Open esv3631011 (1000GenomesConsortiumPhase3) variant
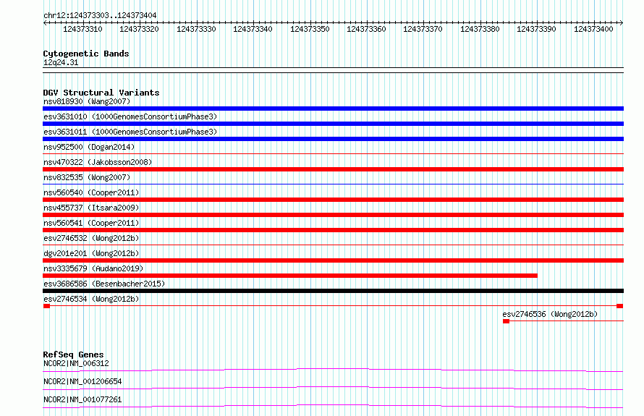 point(130,132)
